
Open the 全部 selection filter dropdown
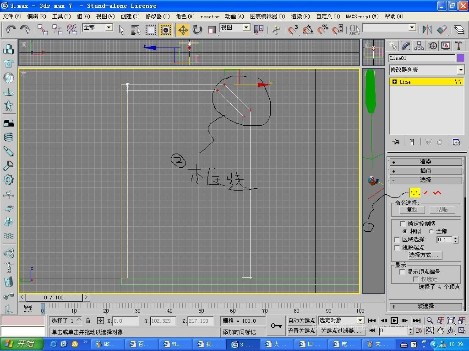(109, 27)
